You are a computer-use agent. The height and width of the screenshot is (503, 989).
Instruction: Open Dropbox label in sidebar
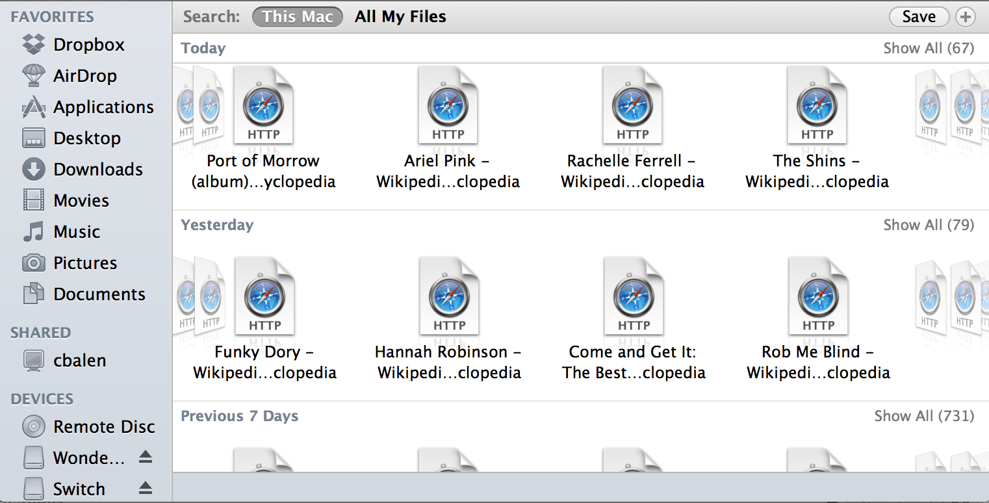pos(89,45)
